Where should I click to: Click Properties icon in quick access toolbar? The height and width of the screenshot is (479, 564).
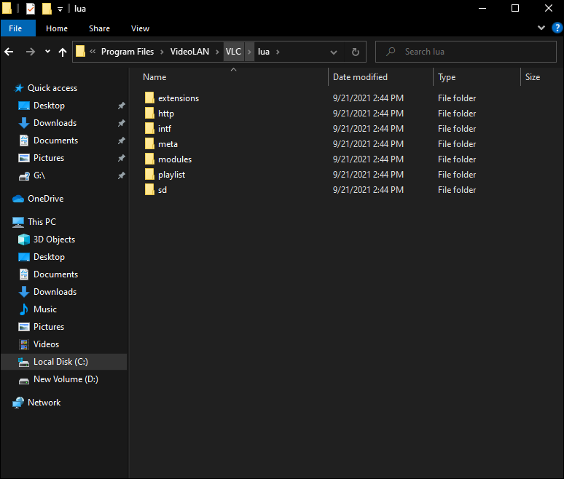tap(30, 9)
